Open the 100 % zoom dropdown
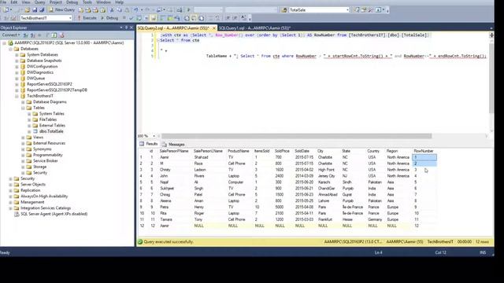The width and height of the screenshot is (504, 283). (x=154, y=136)
